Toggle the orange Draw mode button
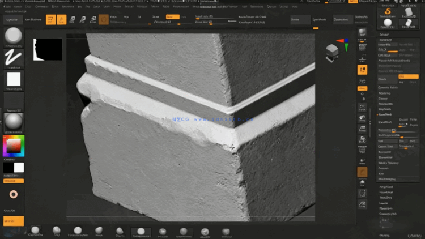425x239 pixels. (x=61, y=19)
